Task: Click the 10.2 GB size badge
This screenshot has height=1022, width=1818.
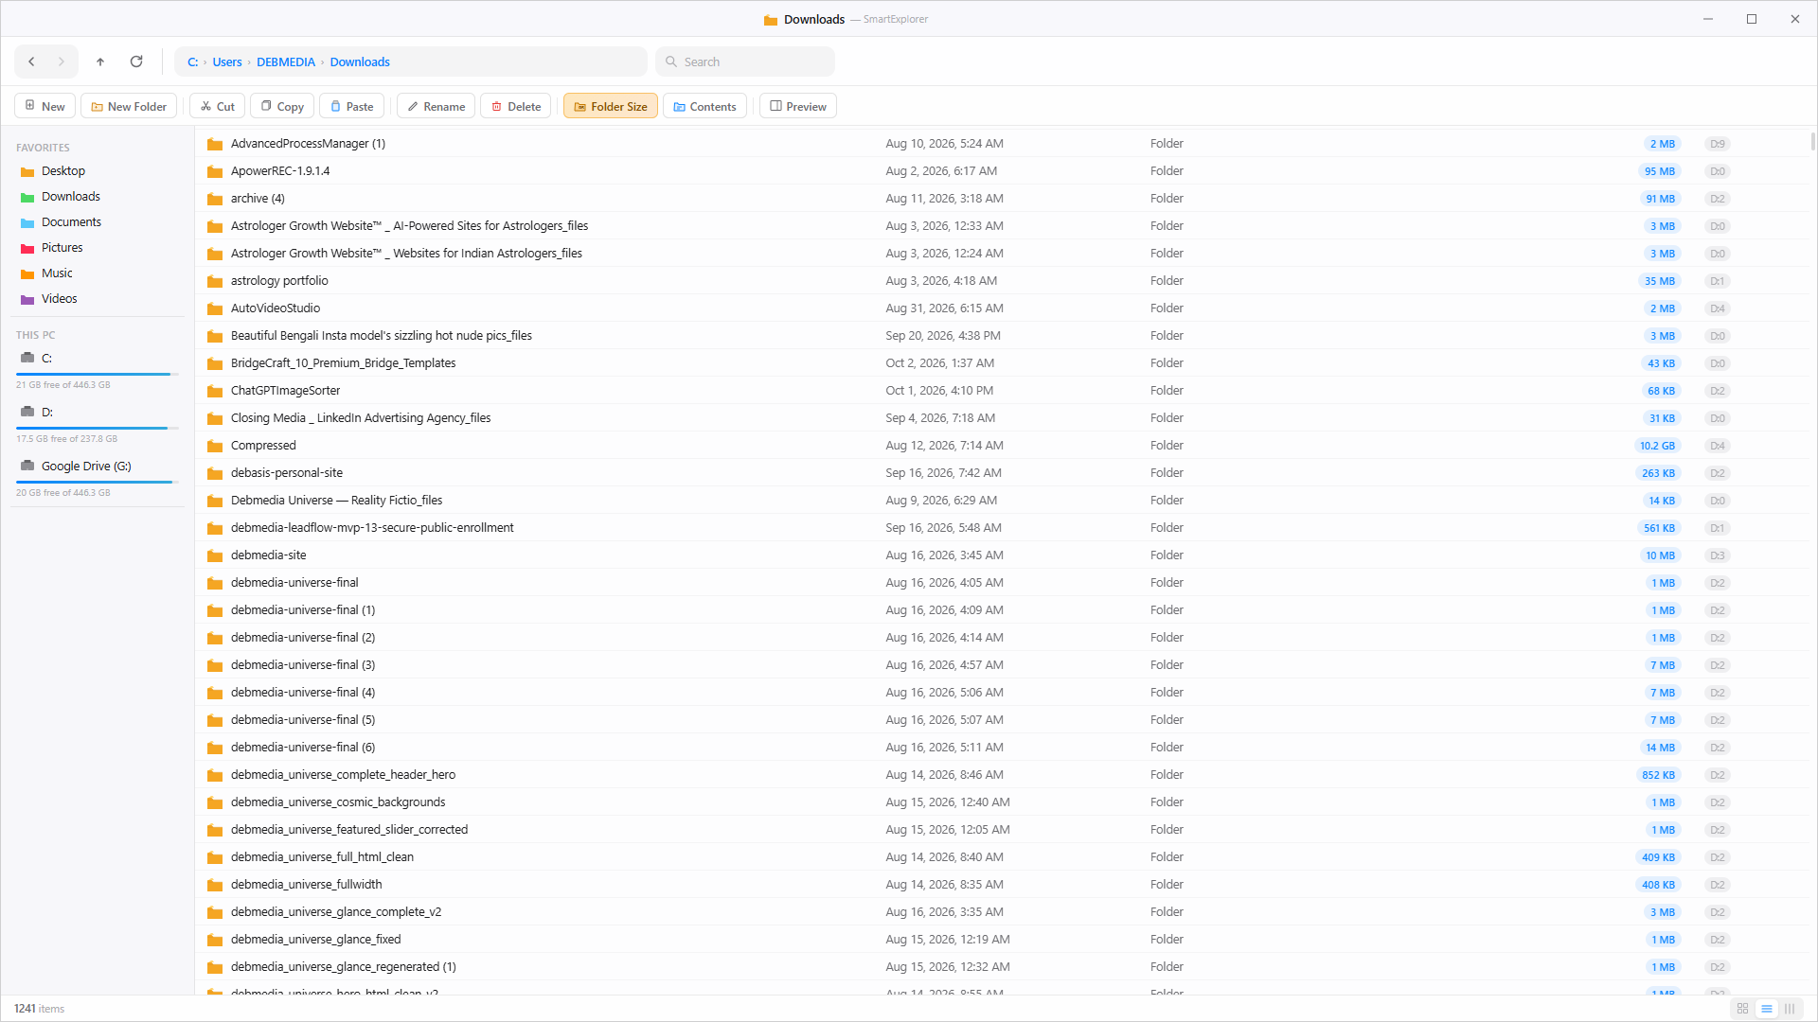Action: tap(1657, 446)
